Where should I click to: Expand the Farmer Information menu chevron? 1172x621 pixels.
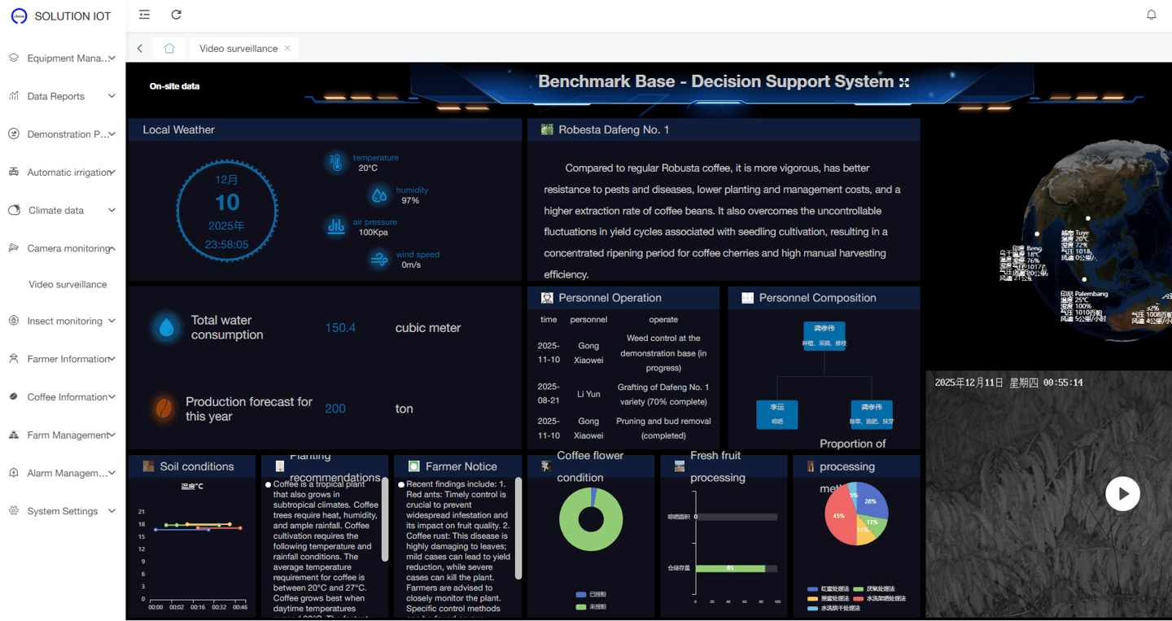pyautogui.click(x=112, y=359)
